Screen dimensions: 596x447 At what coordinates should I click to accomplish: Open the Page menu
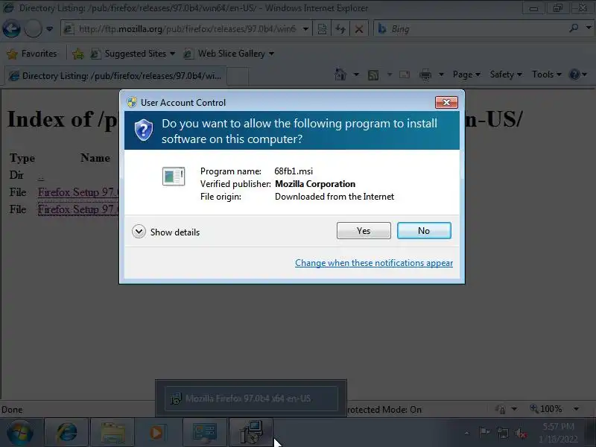pos(466,74)
